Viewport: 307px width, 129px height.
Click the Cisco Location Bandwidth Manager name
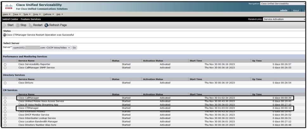(x=38, y=121)
